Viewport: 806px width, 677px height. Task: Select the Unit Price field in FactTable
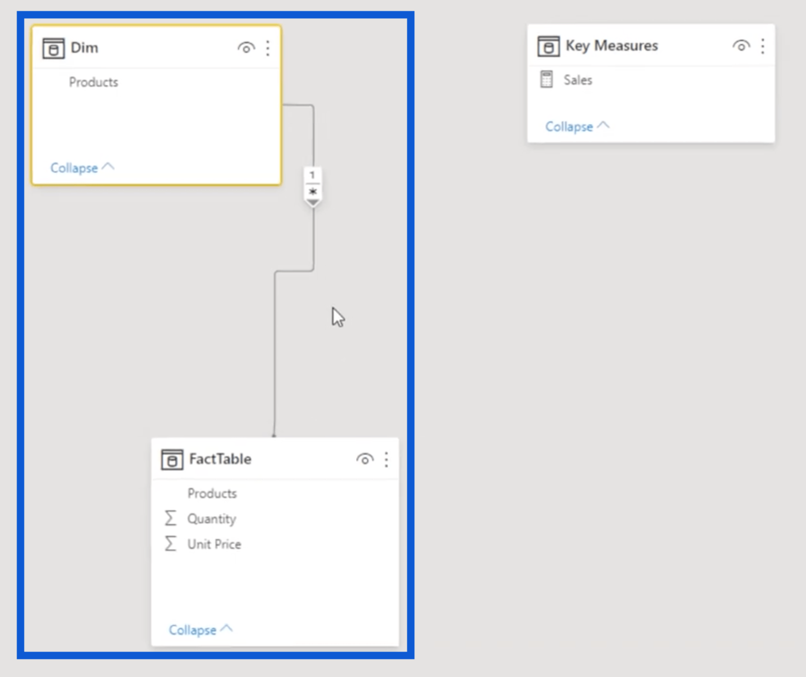214,544
